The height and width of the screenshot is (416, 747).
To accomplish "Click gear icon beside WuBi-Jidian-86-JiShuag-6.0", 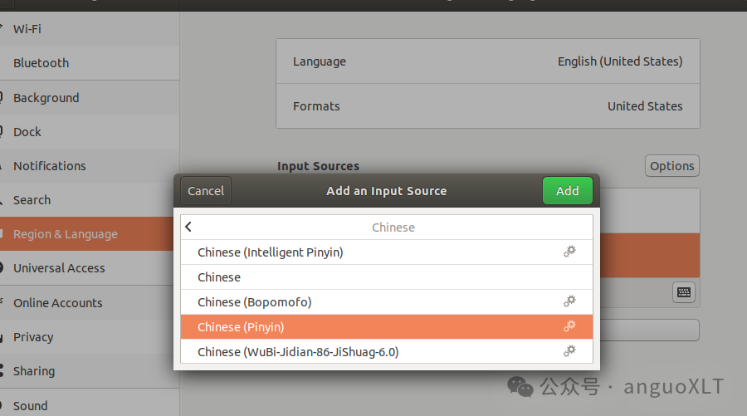I will pos(569,352).
